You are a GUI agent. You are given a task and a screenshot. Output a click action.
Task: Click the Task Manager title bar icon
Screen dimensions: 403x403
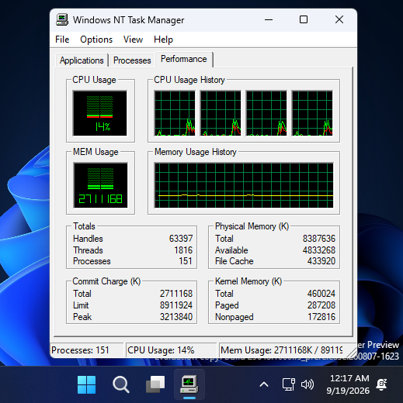(x=62, y=19)
